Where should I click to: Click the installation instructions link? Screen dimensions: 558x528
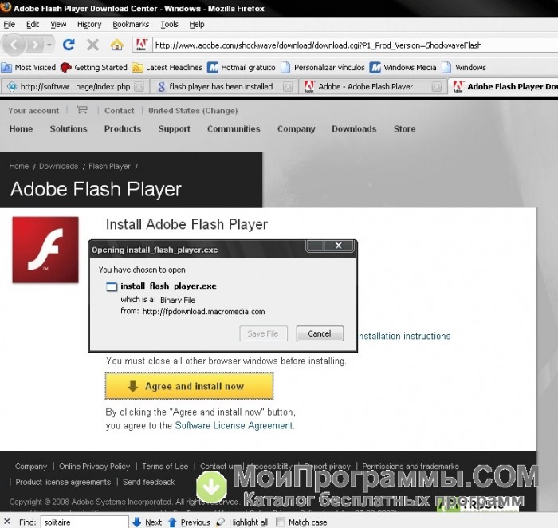pos(405,336)
